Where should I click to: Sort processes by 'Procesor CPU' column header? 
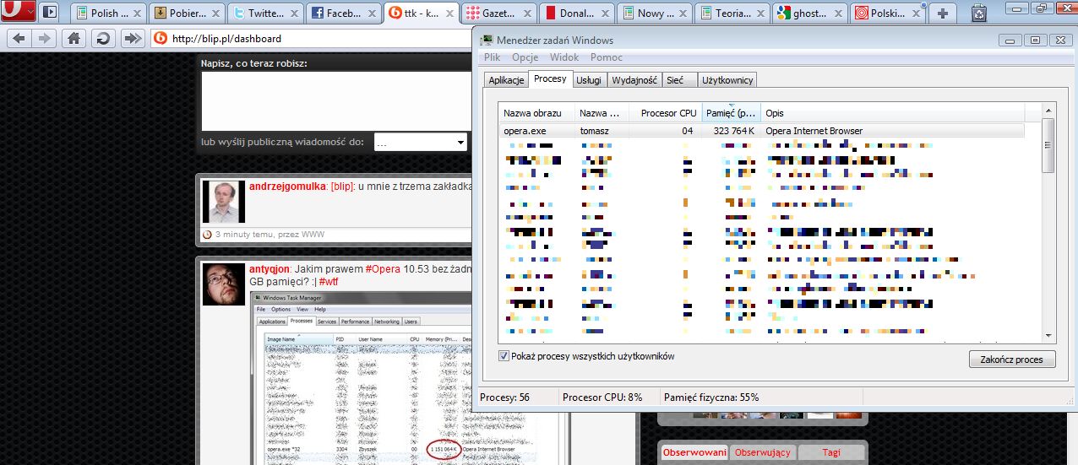pos(667,113)
